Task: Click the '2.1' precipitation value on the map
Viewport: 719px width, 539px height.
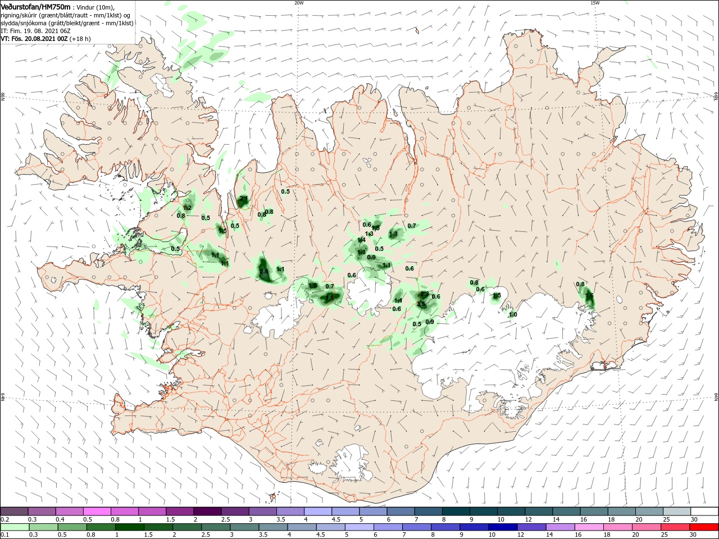Action: 244,198
